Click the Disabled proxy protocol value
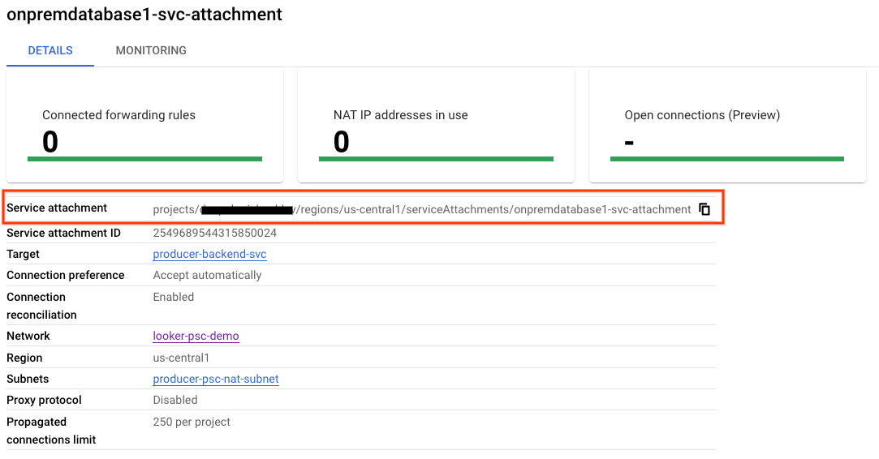 coord(175,400)
